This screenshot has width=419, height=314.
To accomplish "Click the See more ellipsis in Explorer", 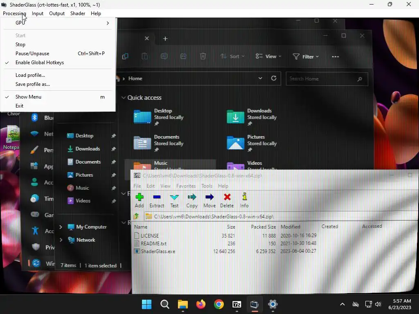I will click(336, 56).
